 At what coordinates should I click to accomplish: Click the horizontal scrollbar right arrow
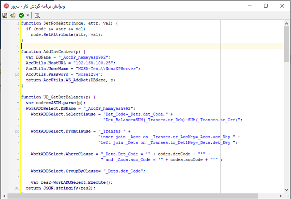click(281, 196)
